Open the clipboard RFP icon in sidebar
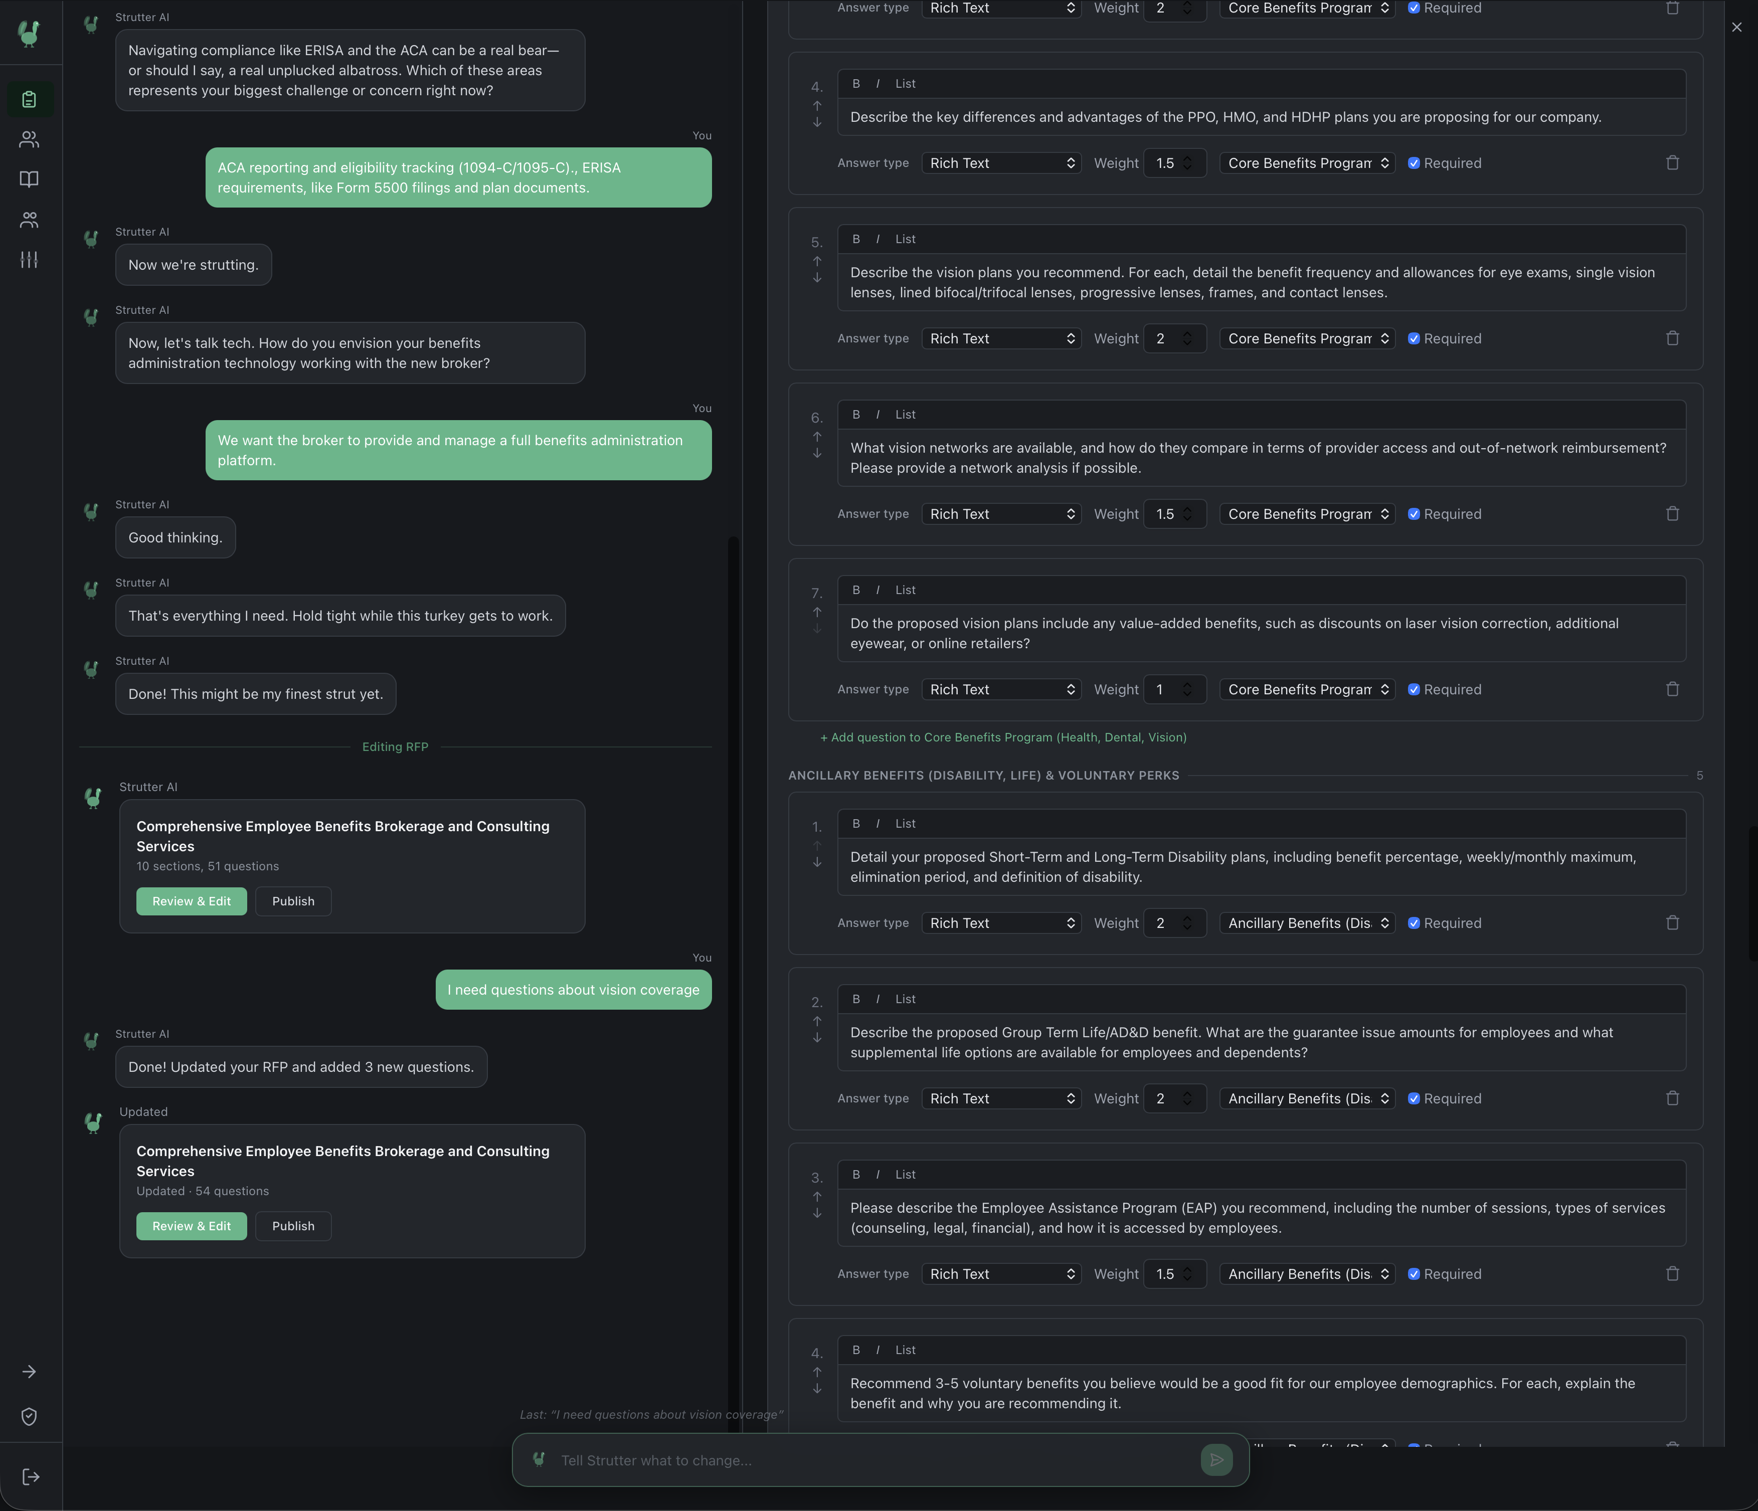Image resolution: width=1758 pixels, height=1511 pixels. point(29,99)
